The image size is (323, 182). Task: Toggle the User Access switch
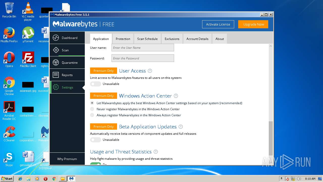coord(96,84)
